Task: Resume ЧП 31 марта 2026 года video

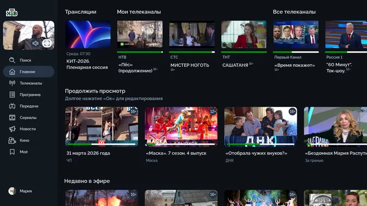Action: 101,127
